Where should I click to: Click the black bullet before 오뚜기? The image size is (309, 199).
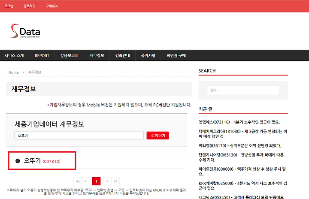[18, 161]
